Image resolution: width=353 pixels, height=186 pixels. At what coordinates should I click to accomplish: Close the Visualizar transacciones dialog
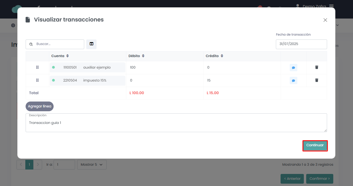click(325, 20)
